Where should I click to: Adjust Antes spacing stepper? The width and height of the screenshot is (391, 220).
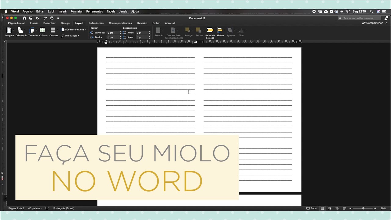tap(150, 33)
